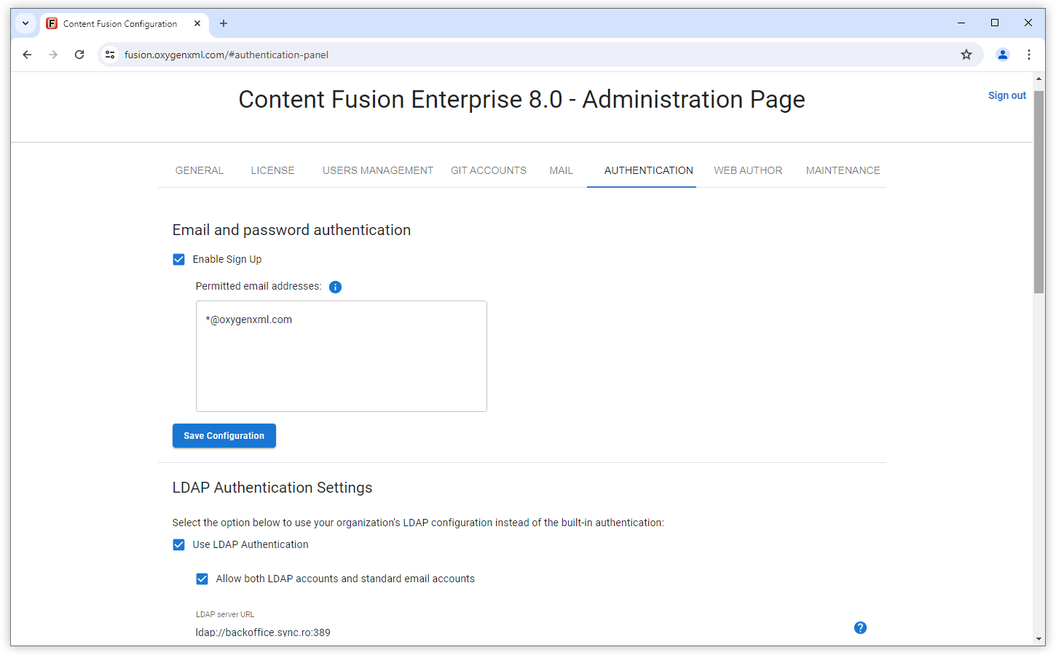Click the LDAP server URL field

pyautogui.click(x=517, y=632)
